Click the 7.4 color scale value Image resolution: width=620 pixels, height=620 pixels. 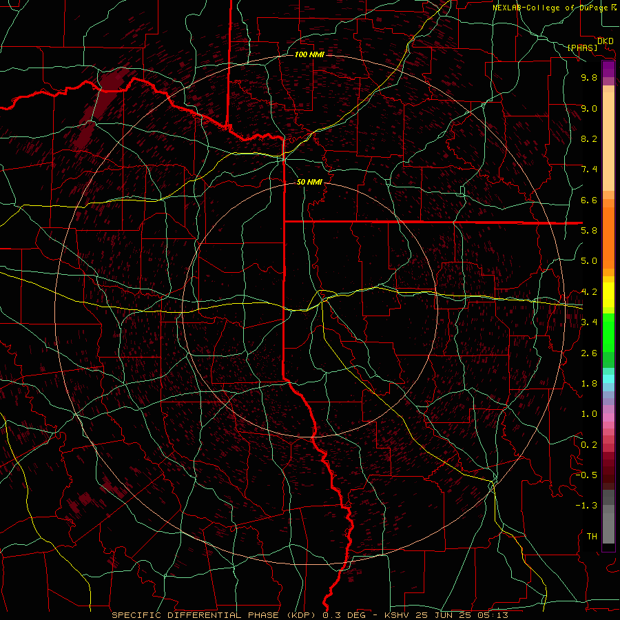(589, 169)
